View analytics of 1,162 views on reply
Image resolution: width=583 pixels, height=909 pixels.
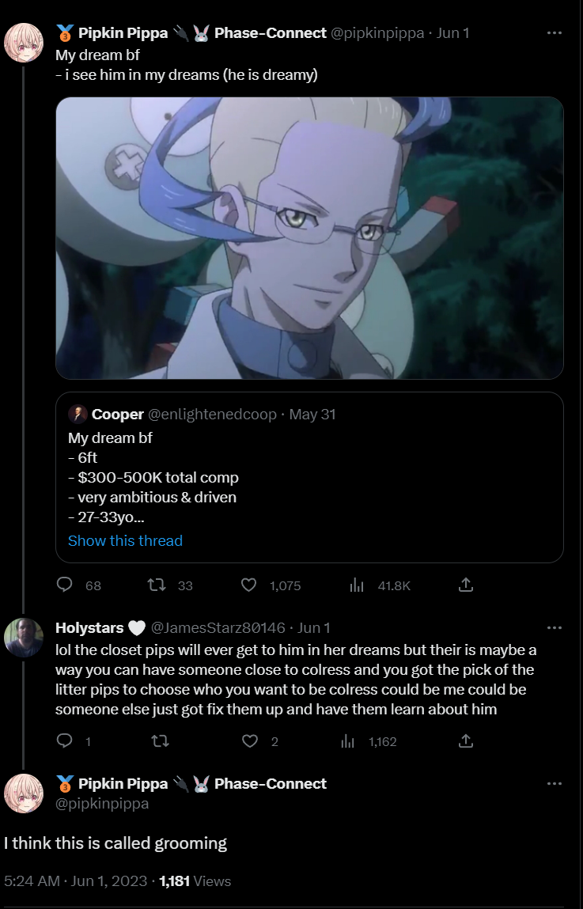coord(348,740)
